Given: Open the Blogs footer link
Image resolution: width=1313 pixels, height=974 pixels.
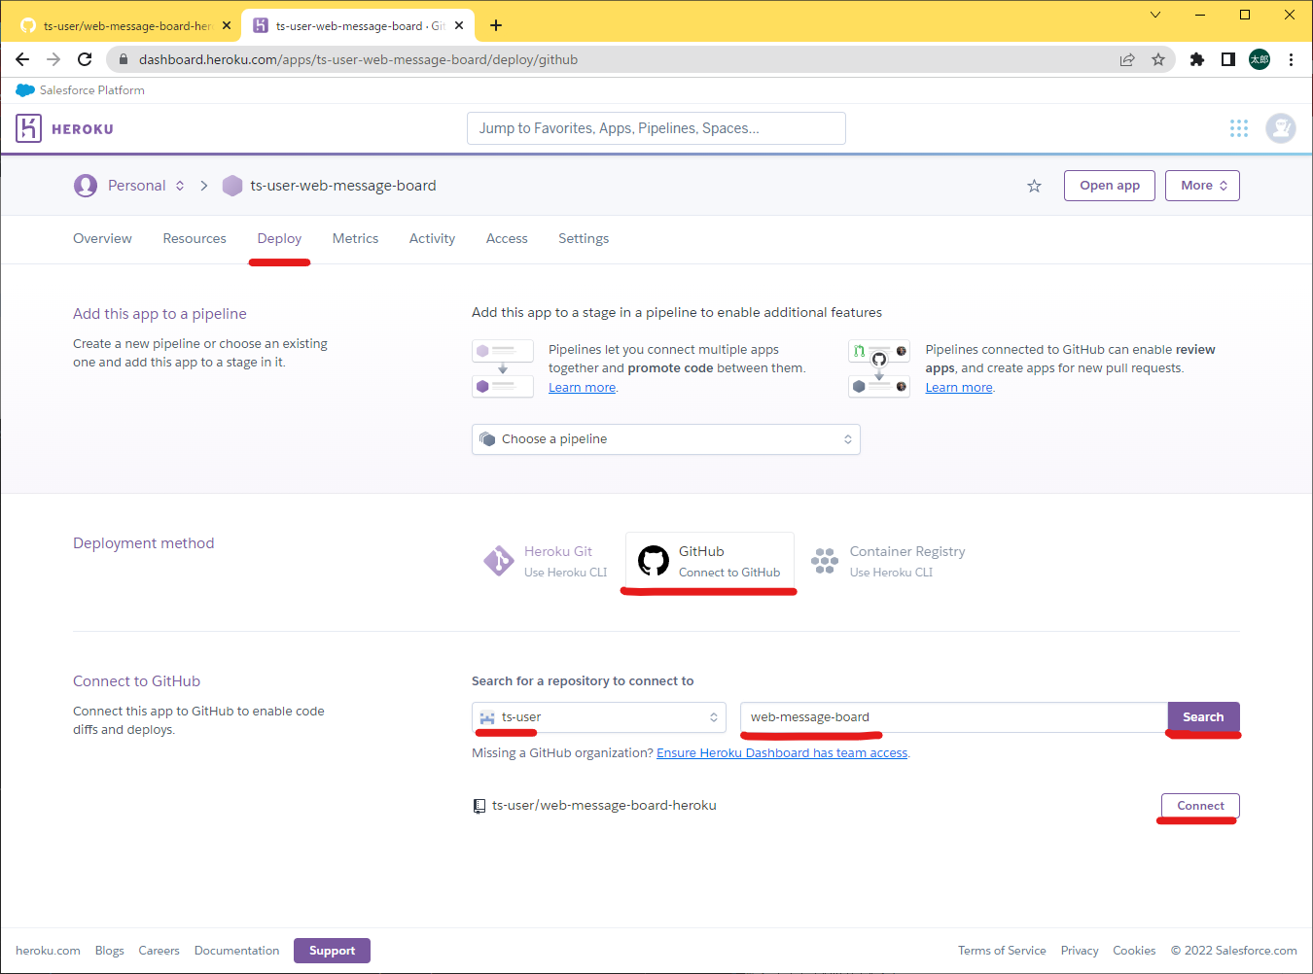Looking at the screenshot, I should pos(110,951).
